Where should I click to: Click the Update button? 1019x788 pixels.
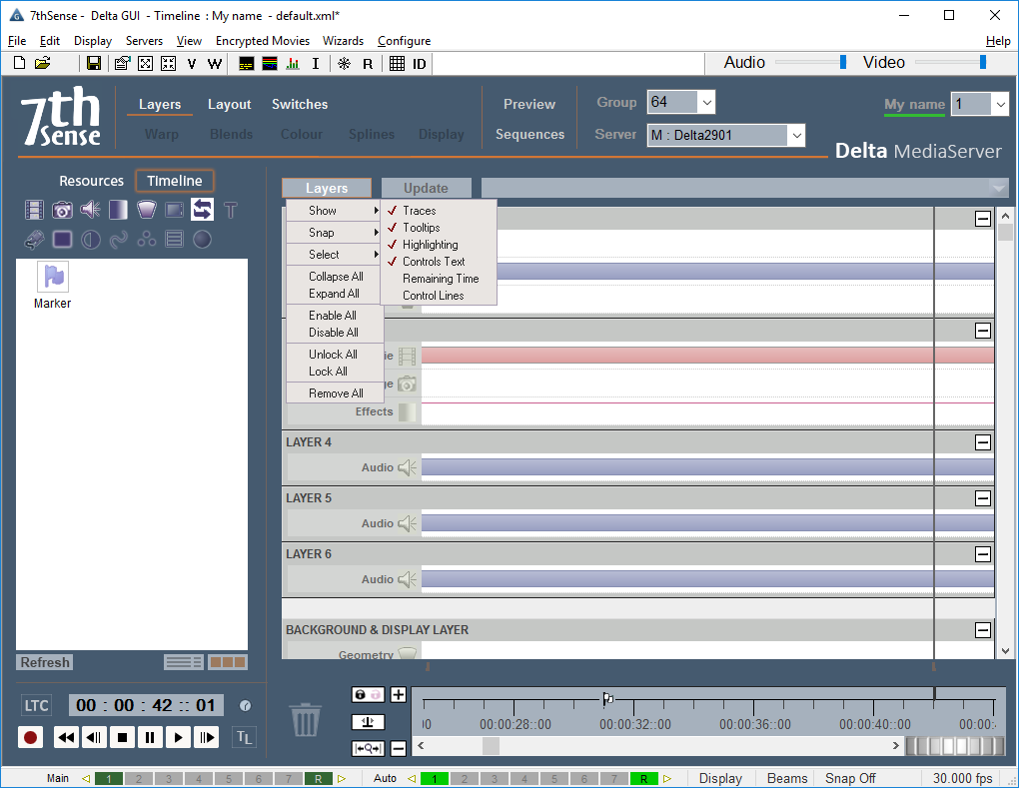click(x=426, y=188)
